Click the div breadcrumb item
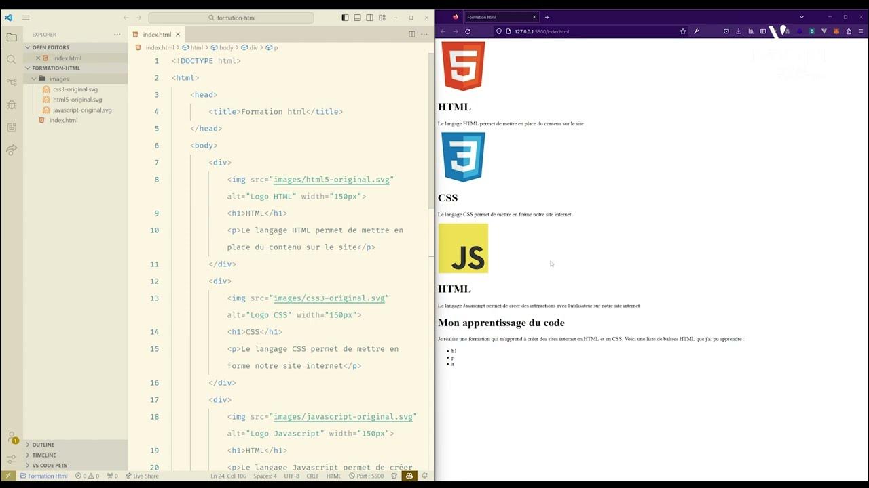869x488 pixels. click(249, 48)
